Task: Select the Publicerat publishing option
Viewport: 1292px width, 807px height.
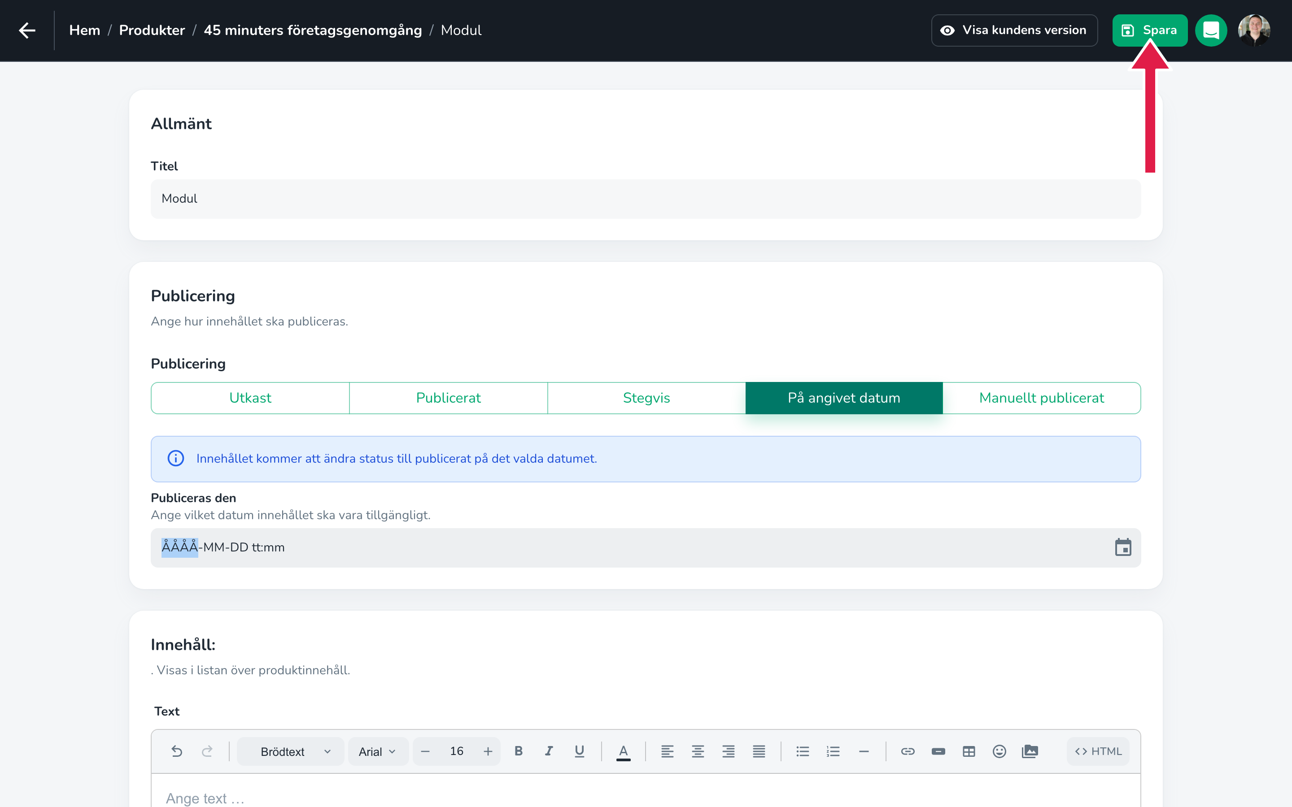Action: pyautogui.click(x=449, y=398)
